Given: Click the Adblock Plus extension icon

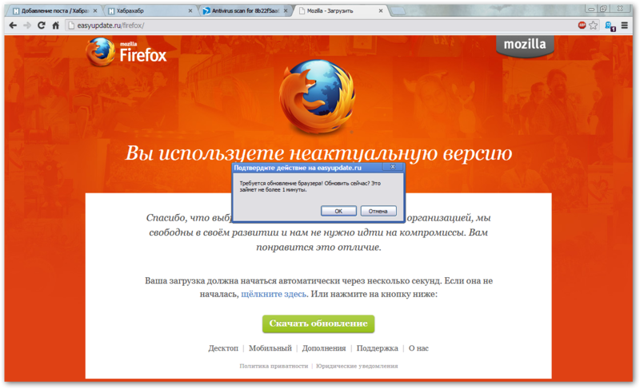Looking at the screenshot, I should pyautogui.click(x=582, y=26).
